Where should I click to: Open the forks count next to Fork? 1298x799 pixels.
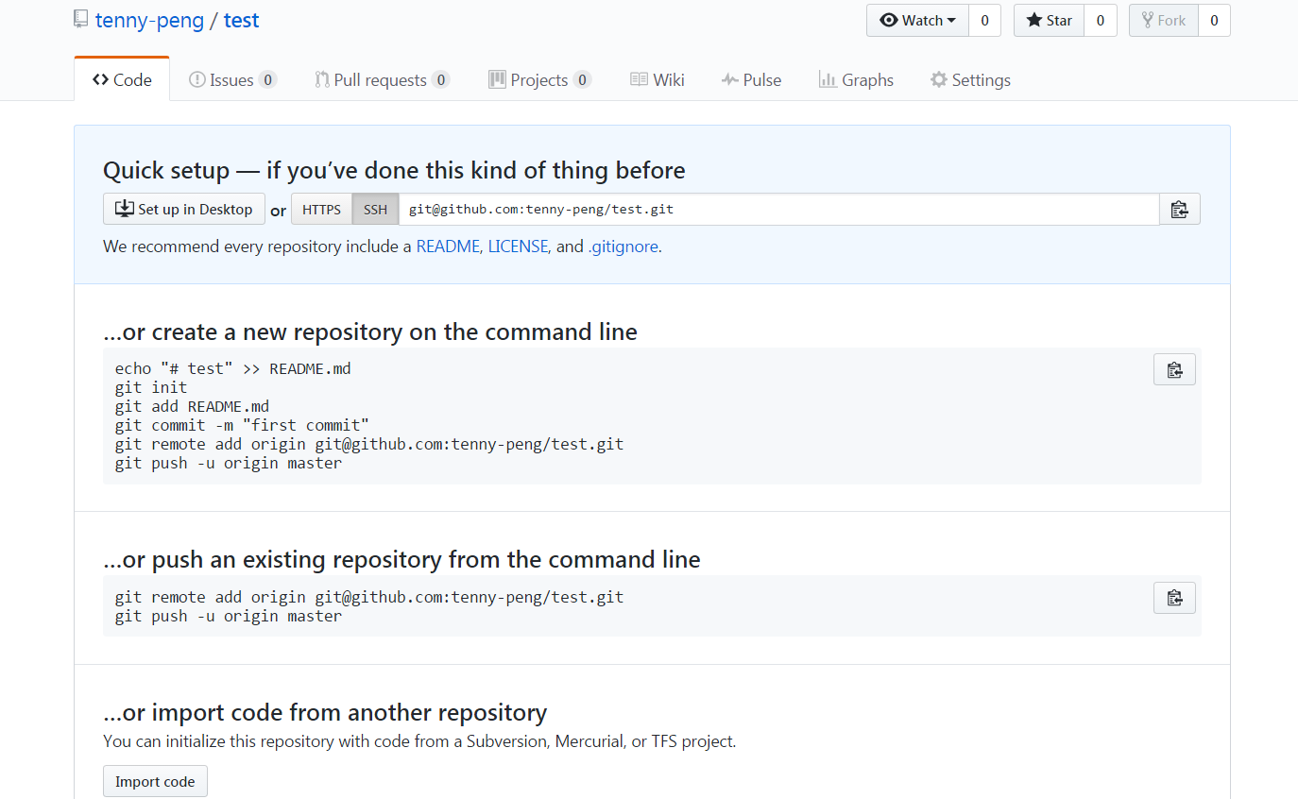(x=1214, y=21)
